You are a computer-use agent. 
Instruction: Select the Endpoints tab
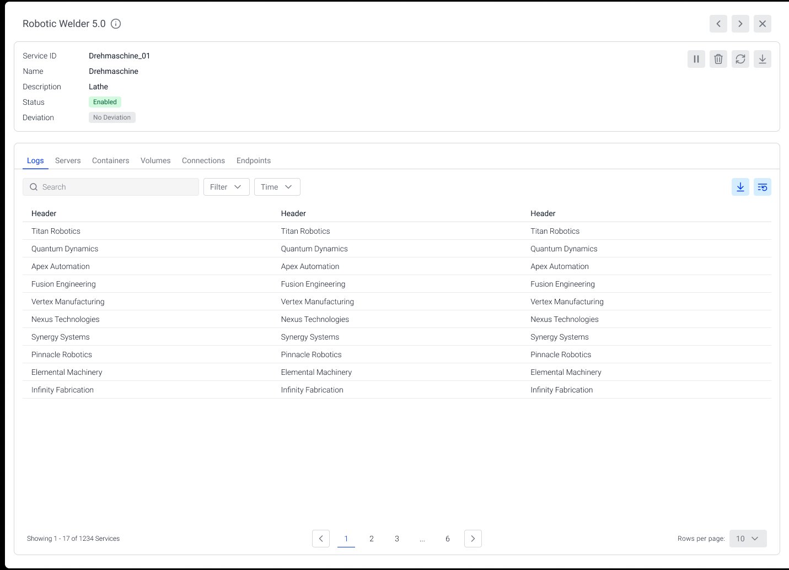253,160
